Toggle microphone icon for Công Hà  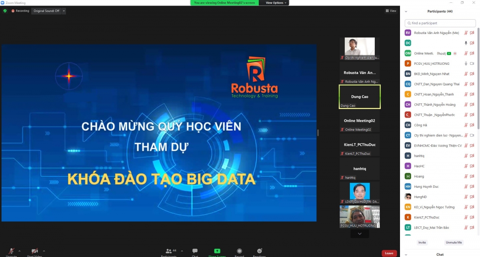[x=466, y=125]
